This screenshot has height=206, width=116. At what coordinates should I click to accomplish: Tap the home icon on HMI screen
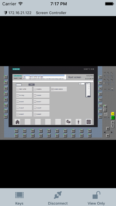pos(17,122)
